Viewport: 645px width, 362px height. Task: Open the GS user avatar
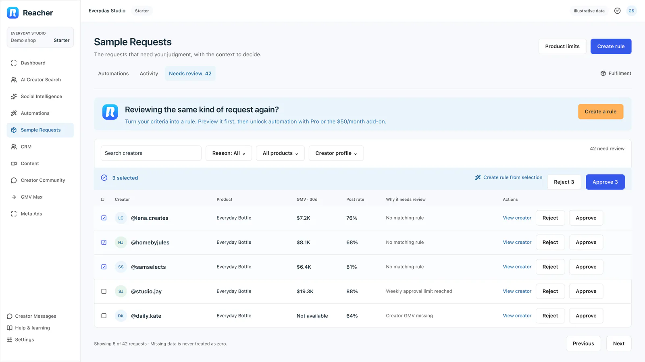coord(631,11)
